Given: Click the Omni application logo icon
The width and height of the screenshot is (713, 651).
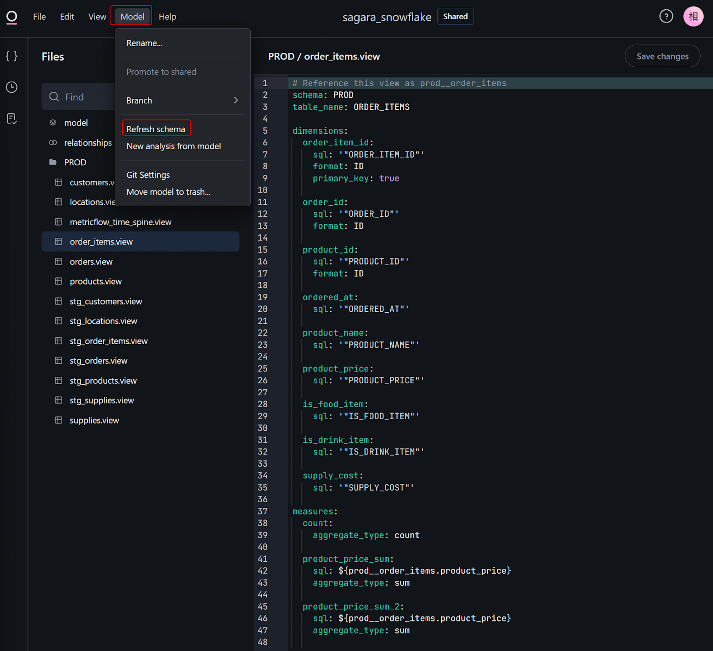Looking at the screenshot, I should point(11,17).
